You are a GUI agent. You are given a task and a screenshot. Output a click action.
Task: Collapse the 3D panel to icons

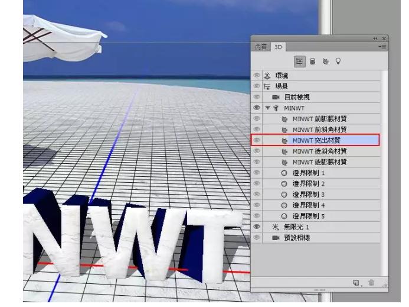point(375,38)
